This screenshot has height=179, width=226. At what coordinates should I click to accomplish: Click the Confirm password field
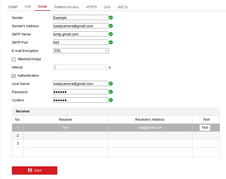[80, 100]
